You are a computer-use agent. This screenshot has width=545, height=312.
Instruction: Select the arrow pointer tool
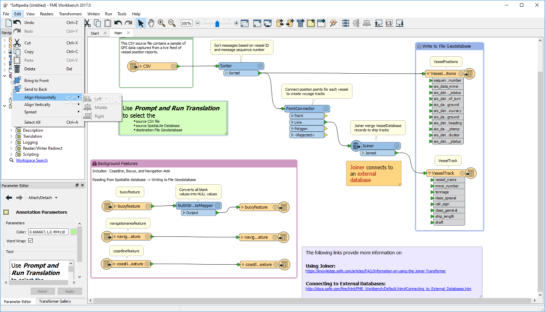pos(141,23)
